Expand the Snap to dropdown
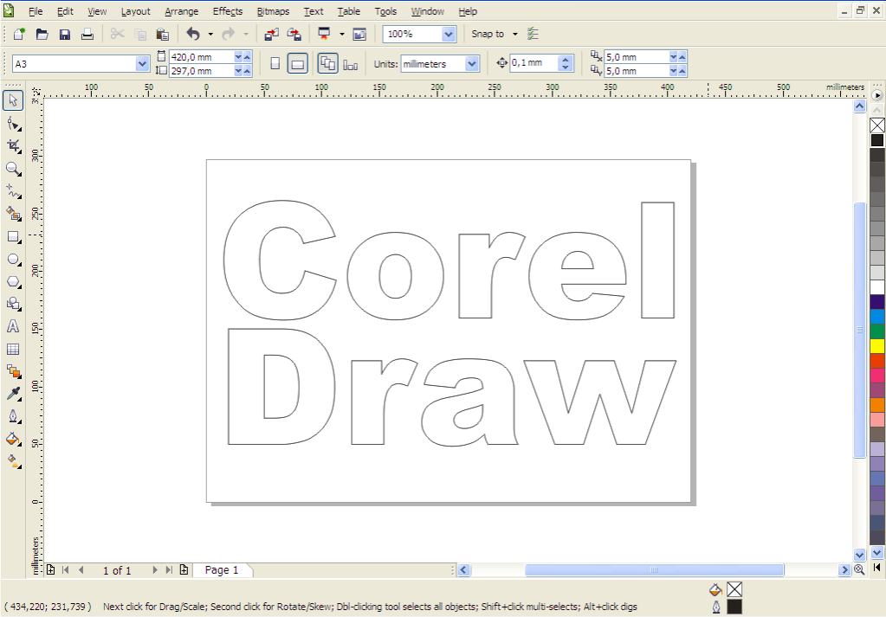This screenshot has width=886, height=617. 514,35
